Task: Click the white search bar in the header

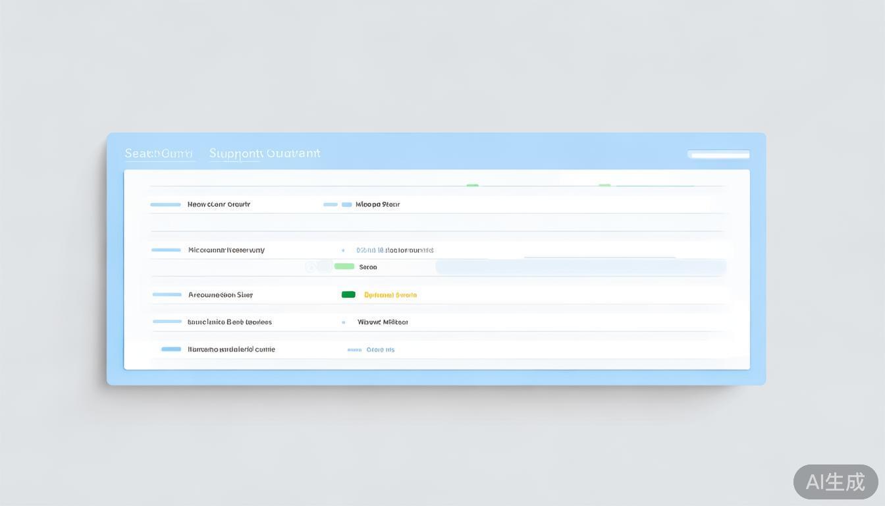Action: point(718,155)
